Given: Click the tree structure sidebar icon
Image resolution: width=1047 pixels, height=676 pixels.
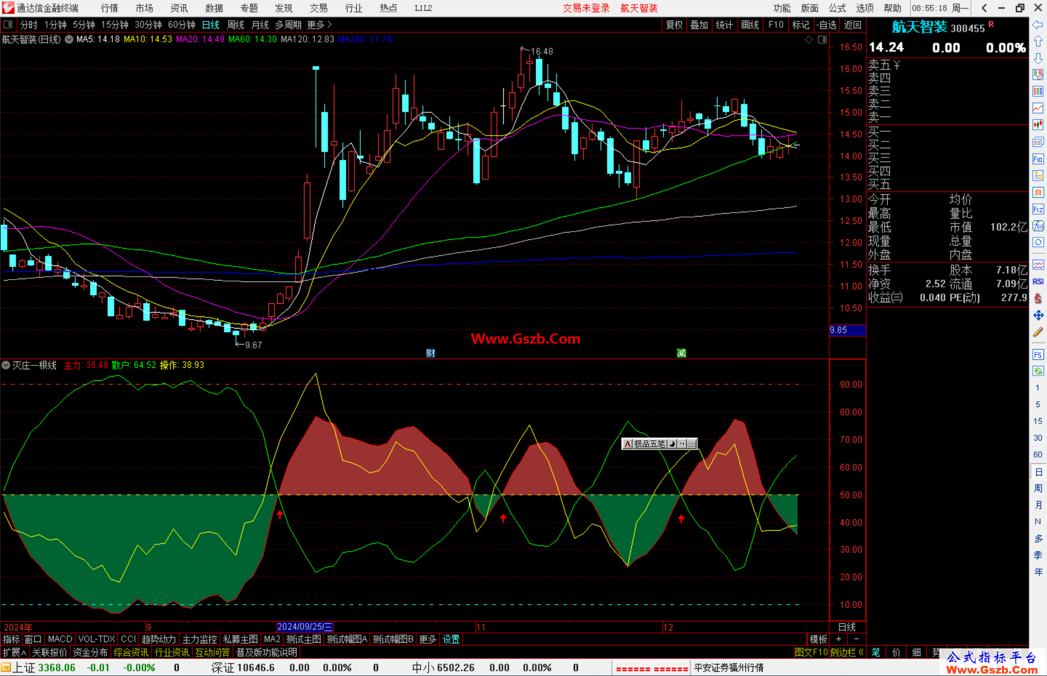Looking at the screenshot, I should click(x=1038, y=175).
